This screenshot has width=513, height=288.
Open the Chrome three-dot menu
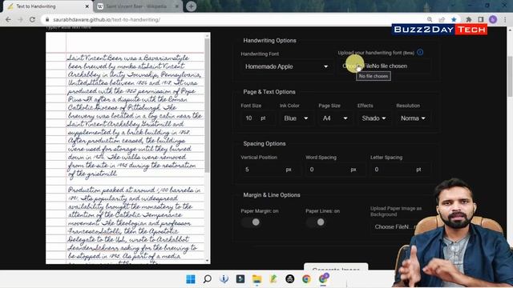[505, 19]
